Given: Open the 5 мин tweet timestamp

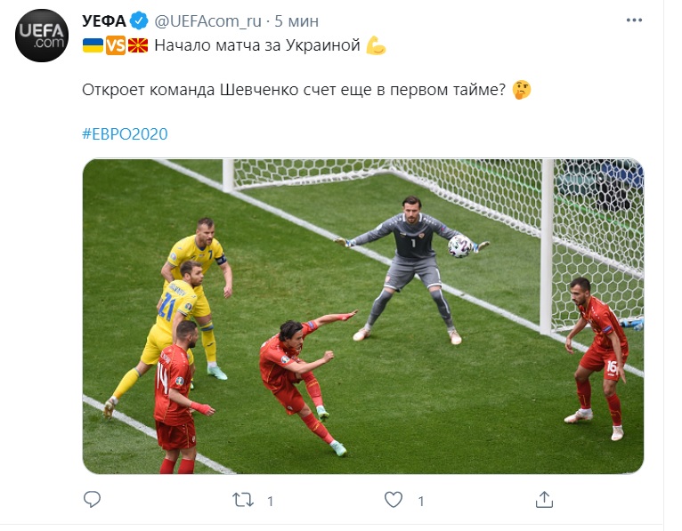Looking at the screenshot, I should (x=296, y=20).
